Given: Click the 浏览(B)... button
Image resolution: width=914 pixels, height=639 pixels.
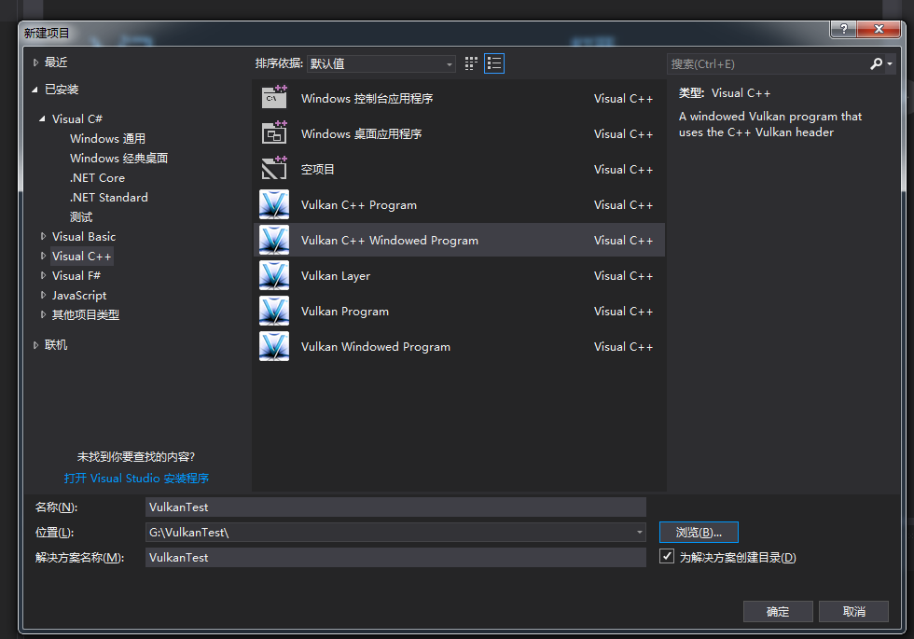Looking at the screenshot, I should 699,532.
